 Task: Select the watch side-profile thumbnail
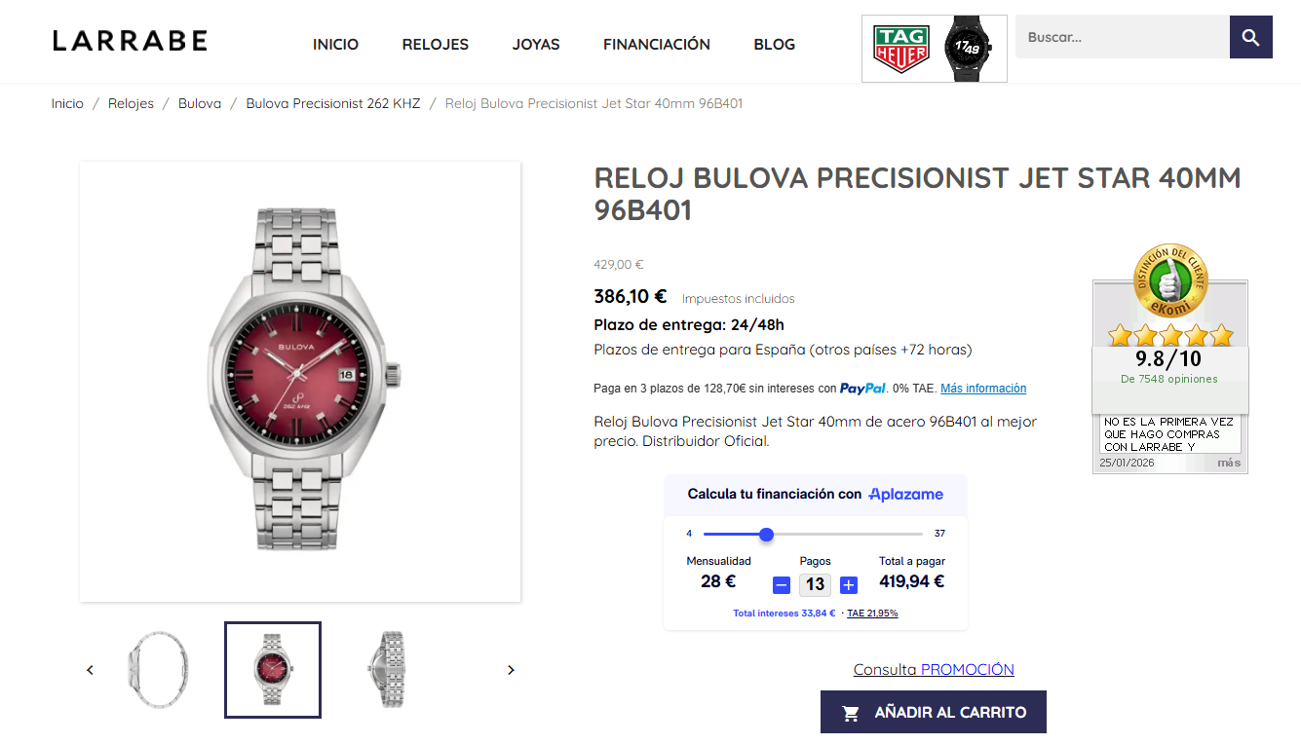[158, 670]
